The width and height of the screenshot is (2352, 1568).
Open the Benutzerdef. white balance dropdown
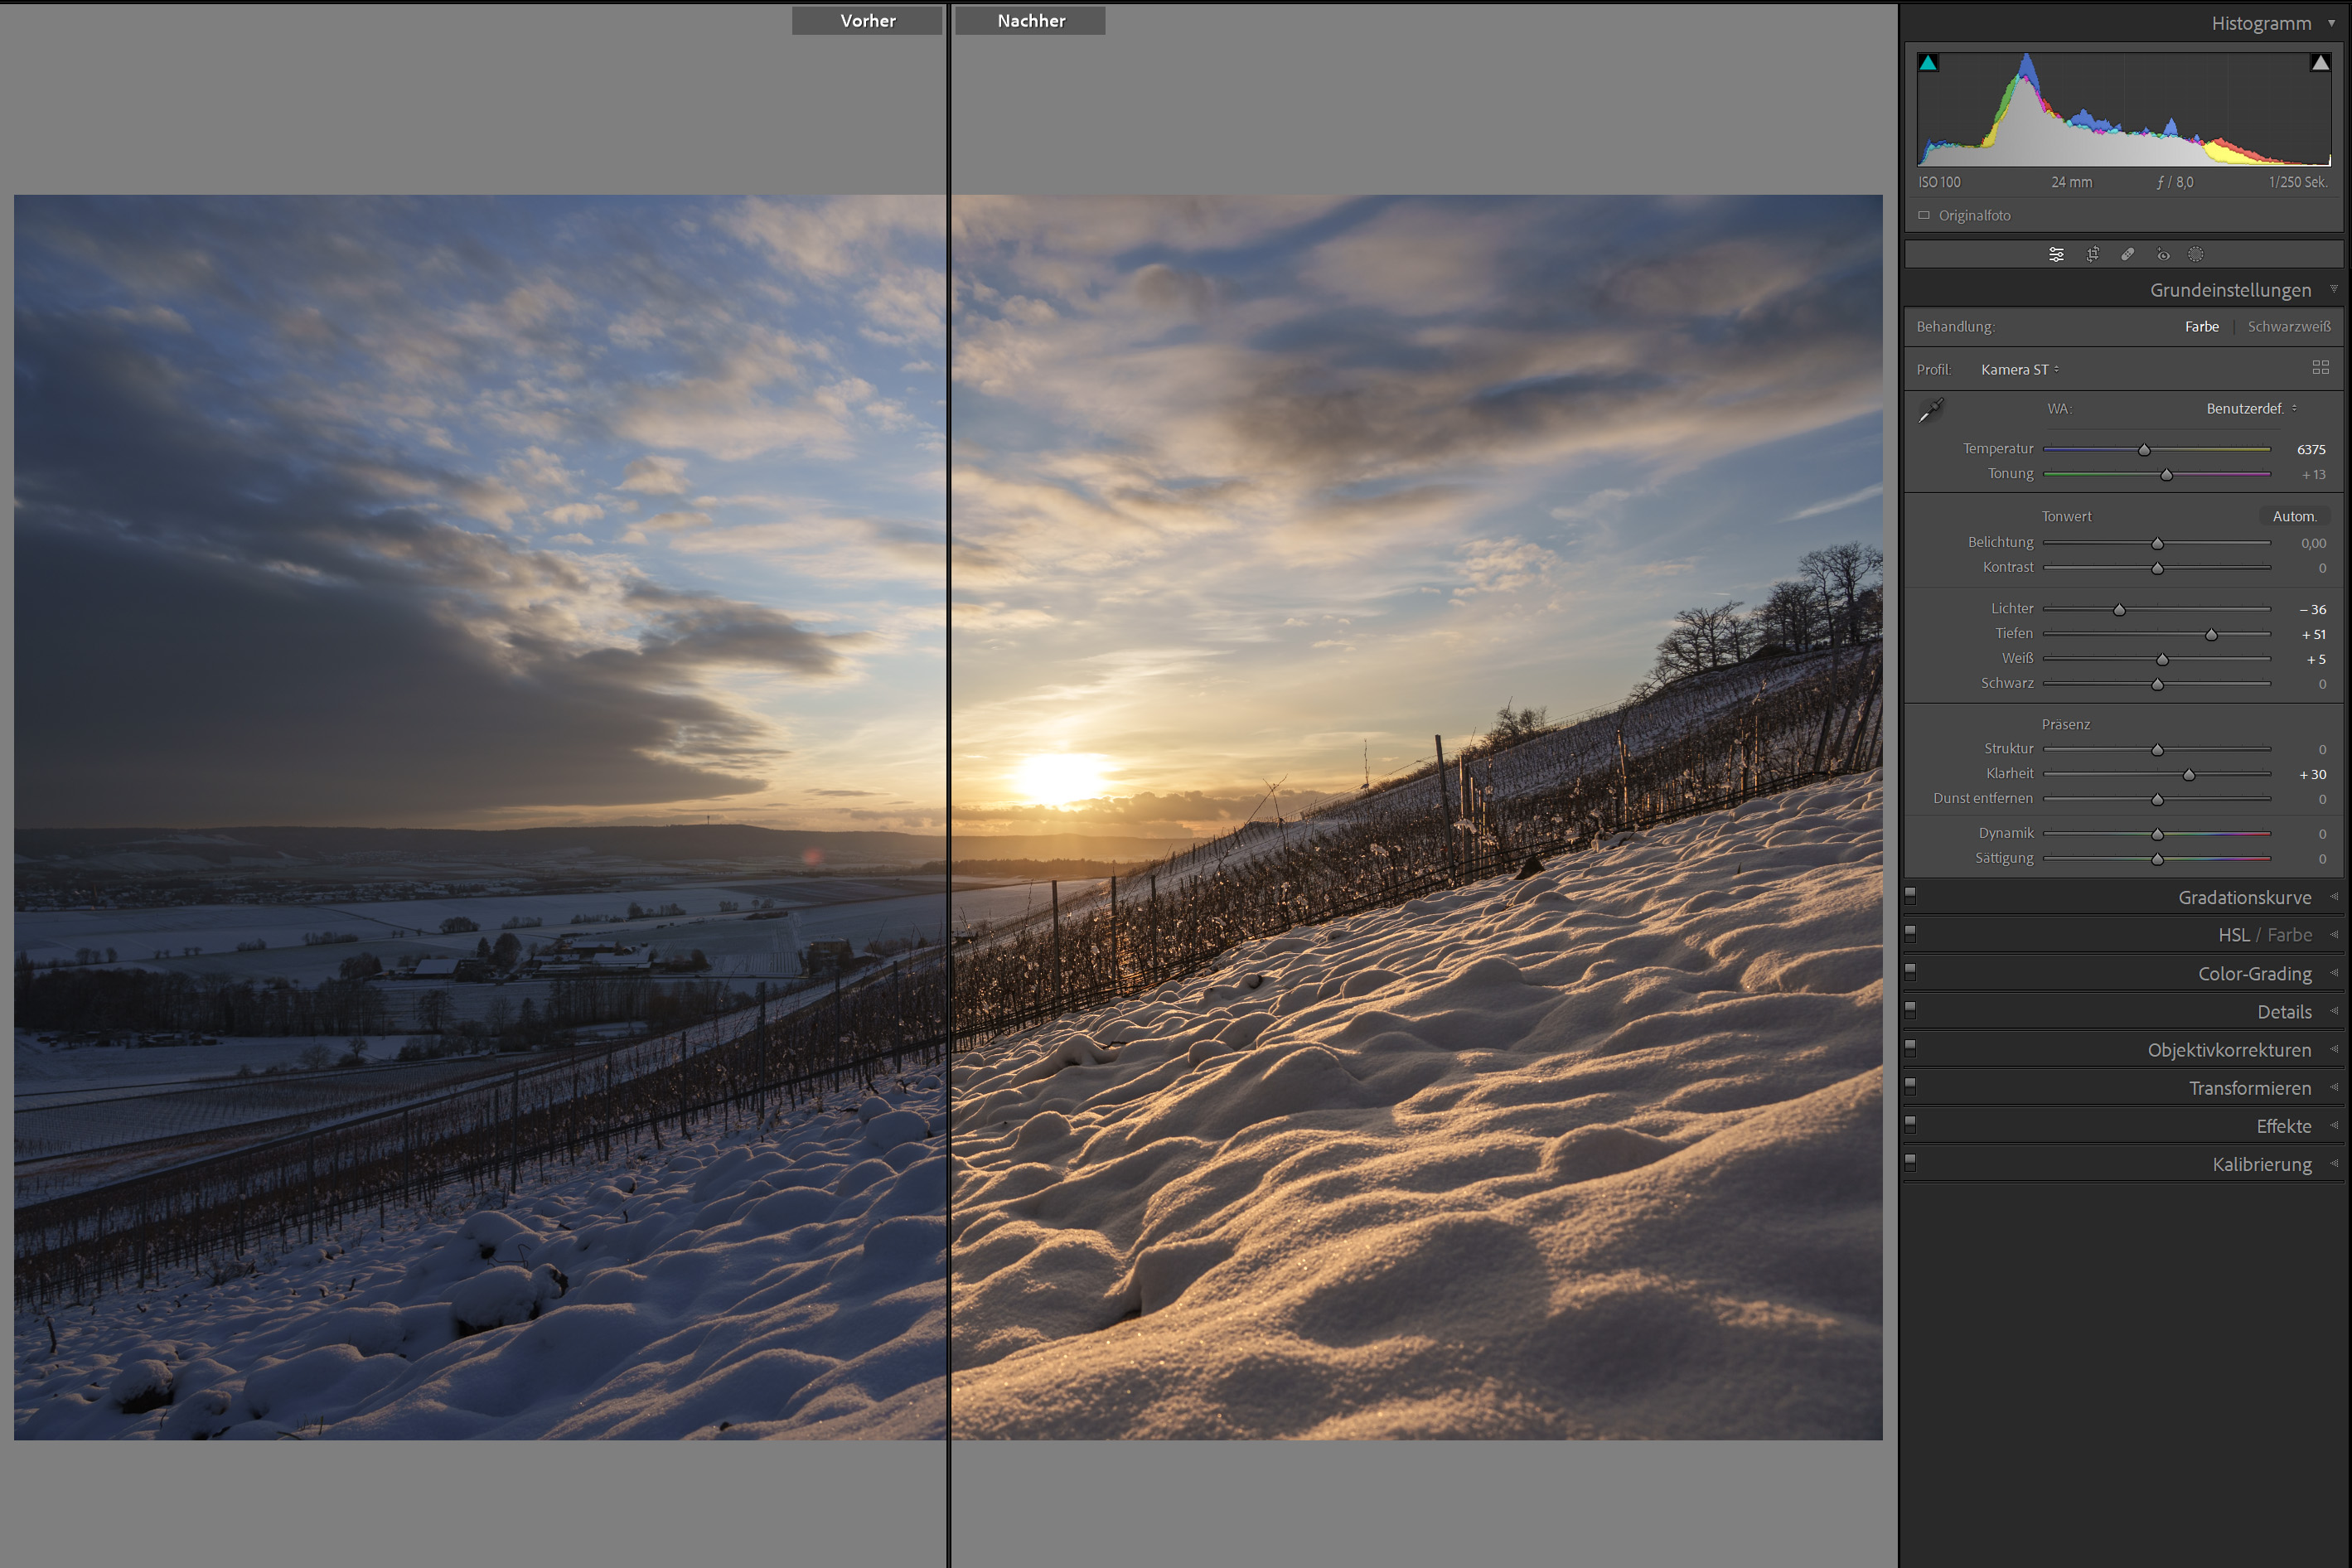[x=2251, y=409]
